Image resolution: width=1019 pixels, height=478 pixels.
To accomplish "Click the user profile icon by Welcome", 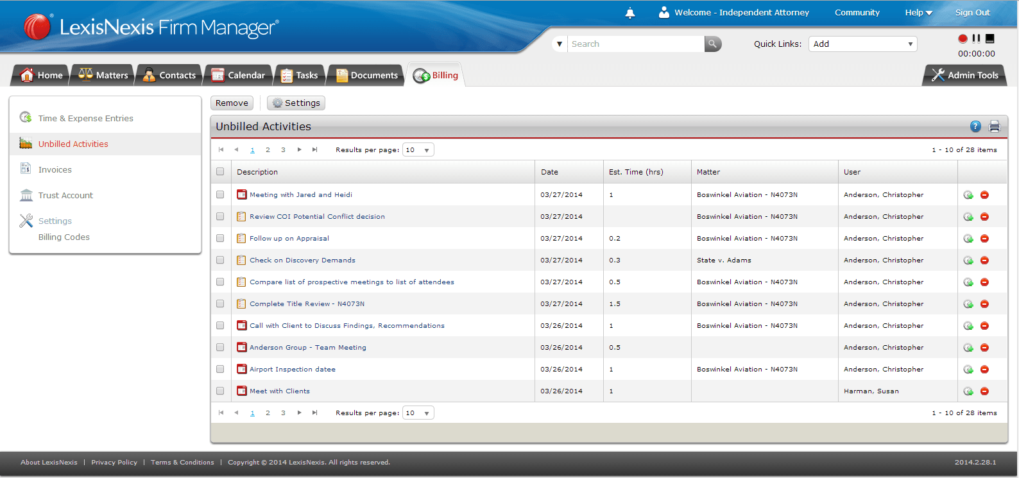I will tap(664, 12).
